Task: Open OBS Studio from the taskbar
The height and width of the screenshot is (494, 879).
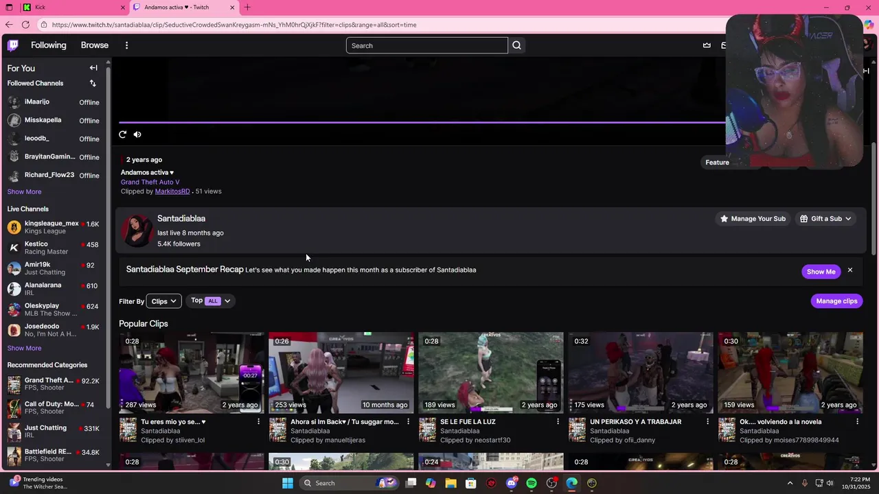Action: (x=551, y=483)
